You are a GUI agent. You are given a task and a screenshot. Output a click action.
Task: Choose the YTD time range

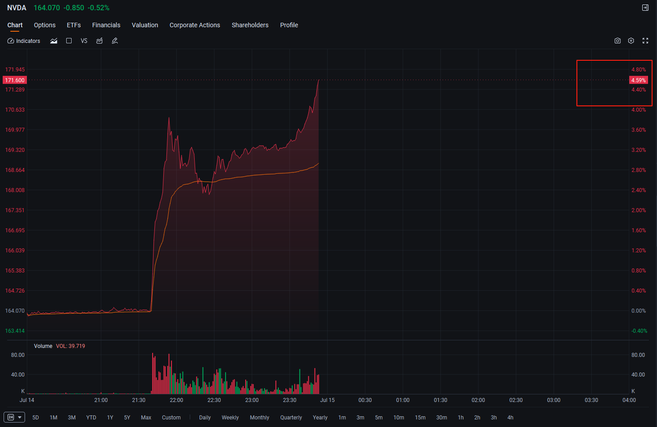(91, 418)
